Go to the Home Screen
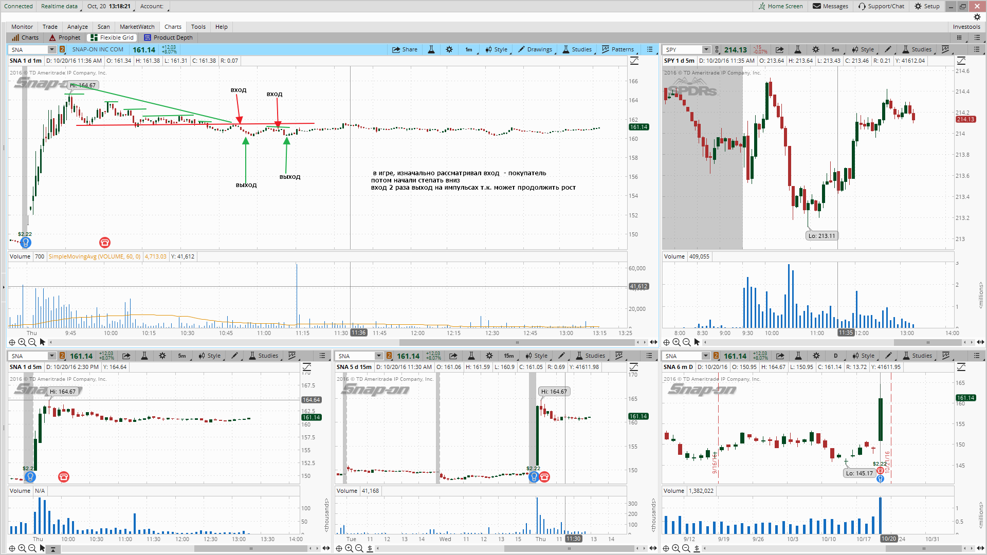 click(x=780, y=6)
